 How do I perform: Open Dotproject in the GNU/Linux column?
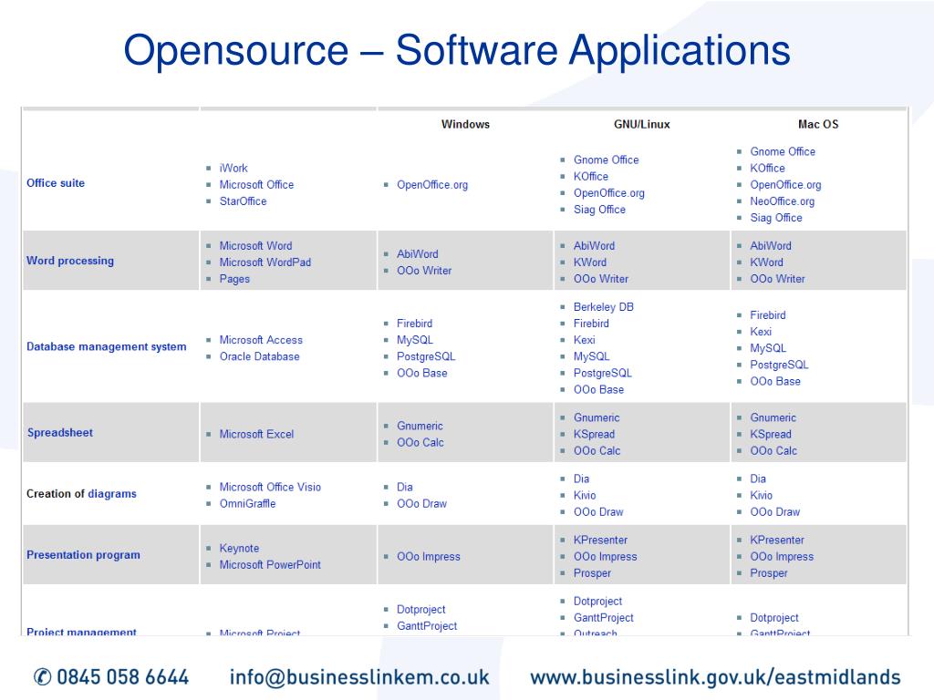[597, 602]
